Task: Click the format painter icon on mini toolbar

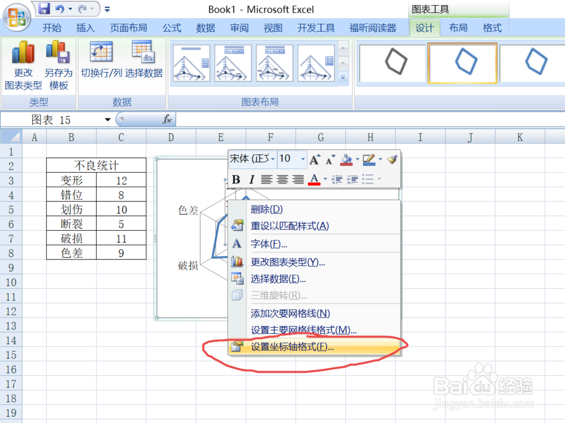Action: (393, 160)
